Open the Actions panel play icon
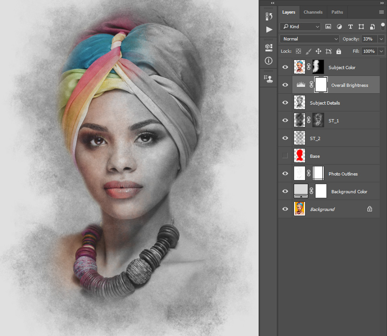 point(269,30)
